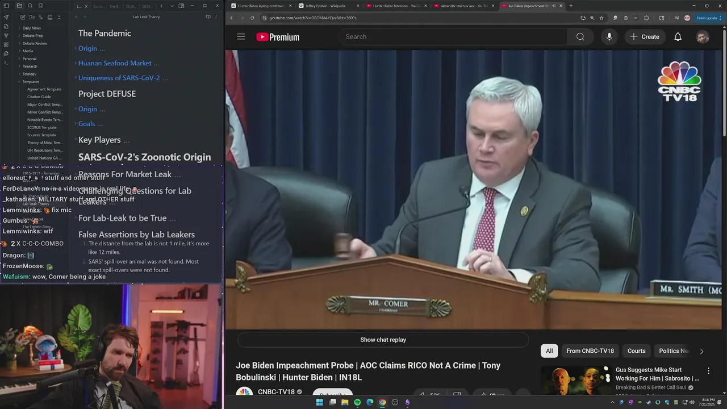Toggle Obsidian left sidebar panel icon
The image size is (727, 409).
click(6, 6)
